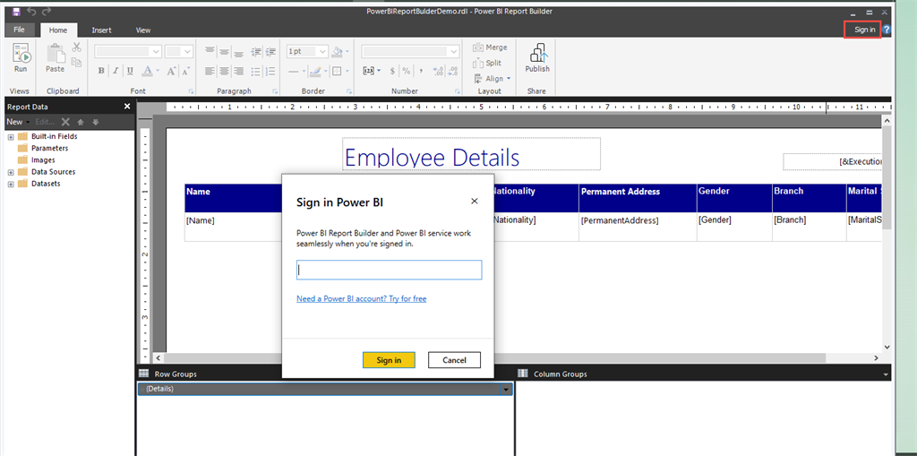Apply the fill color paint bucket
Screen dimensions: 917x456
point(337,51)
